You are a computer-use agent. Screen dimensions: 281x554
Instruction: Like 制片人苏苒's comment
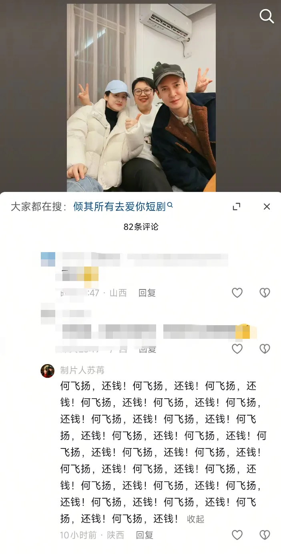pos(237,535)
